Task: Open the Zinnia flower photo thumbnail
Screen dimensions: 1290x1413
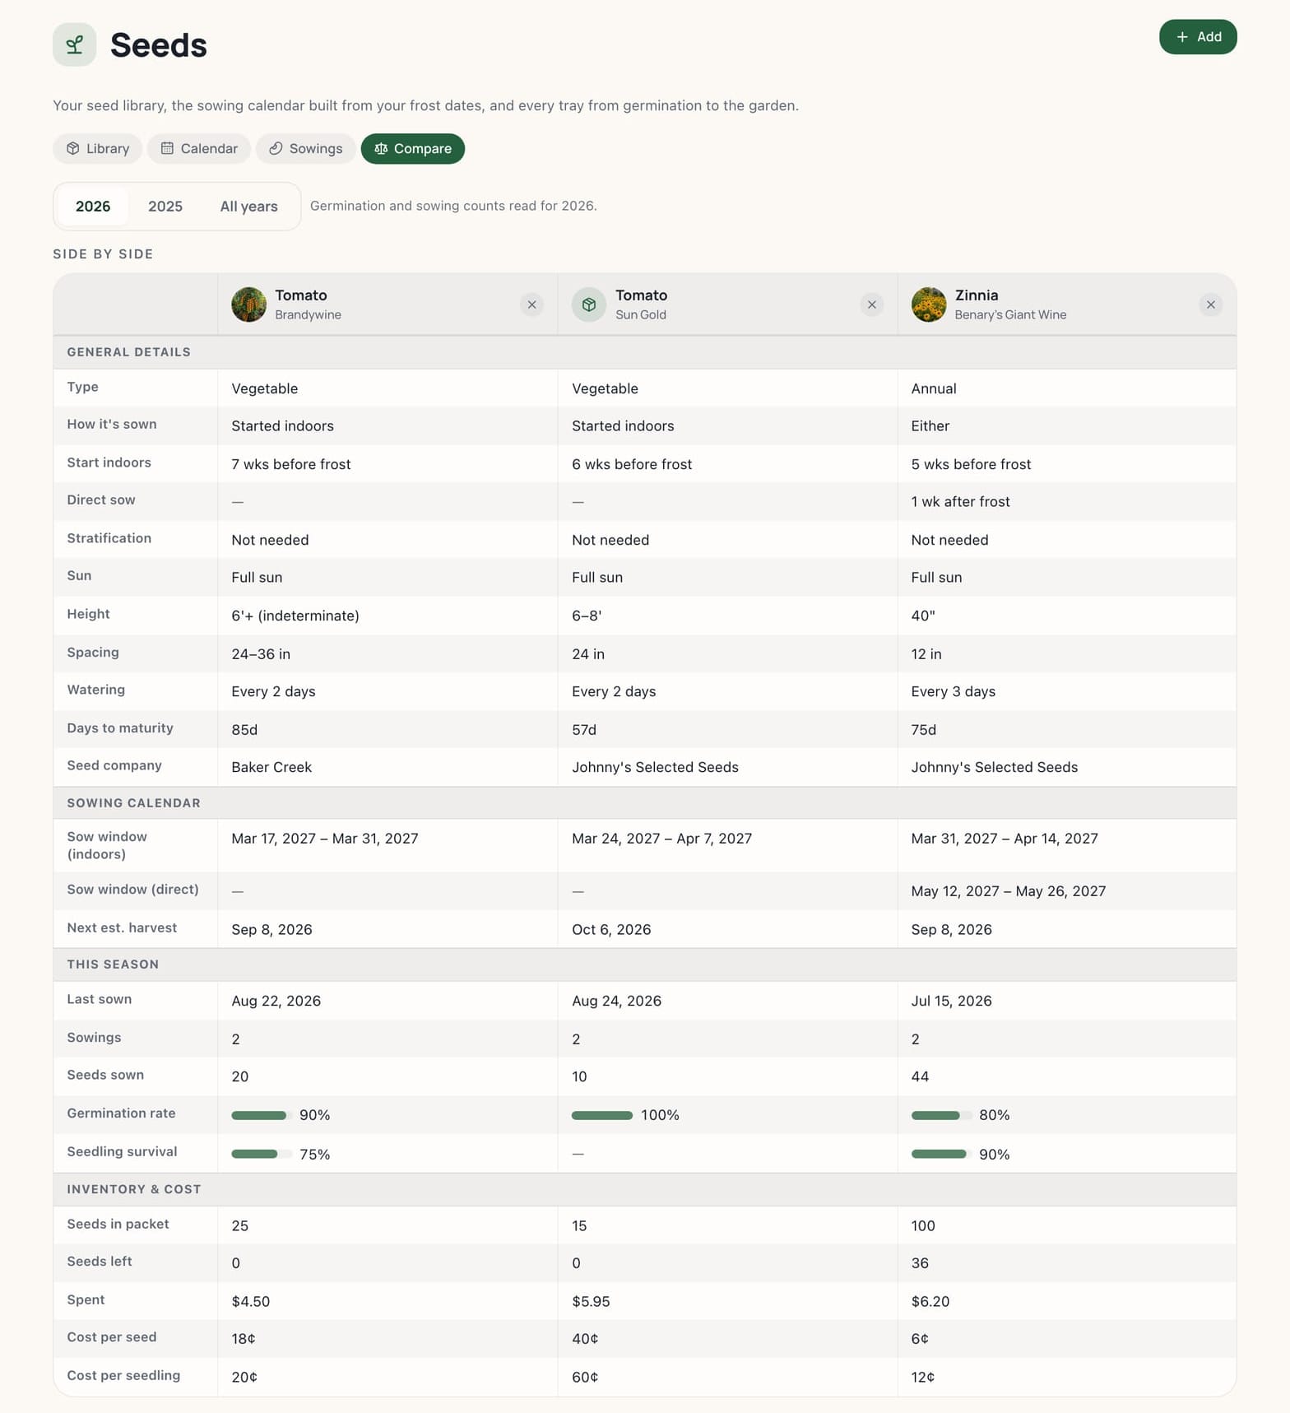Action: (x=929, y=304)
